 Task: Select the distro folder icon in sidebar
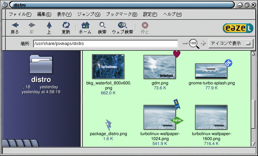[41, 64]
